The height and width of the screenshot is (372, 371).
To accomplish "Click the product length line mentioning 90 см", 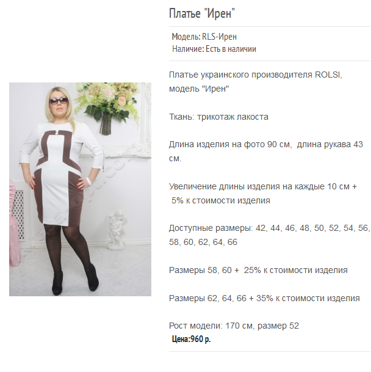I will (x=266, y=151).
